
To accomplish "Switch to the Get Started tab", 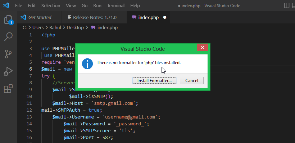I will [x=39, y=18].
